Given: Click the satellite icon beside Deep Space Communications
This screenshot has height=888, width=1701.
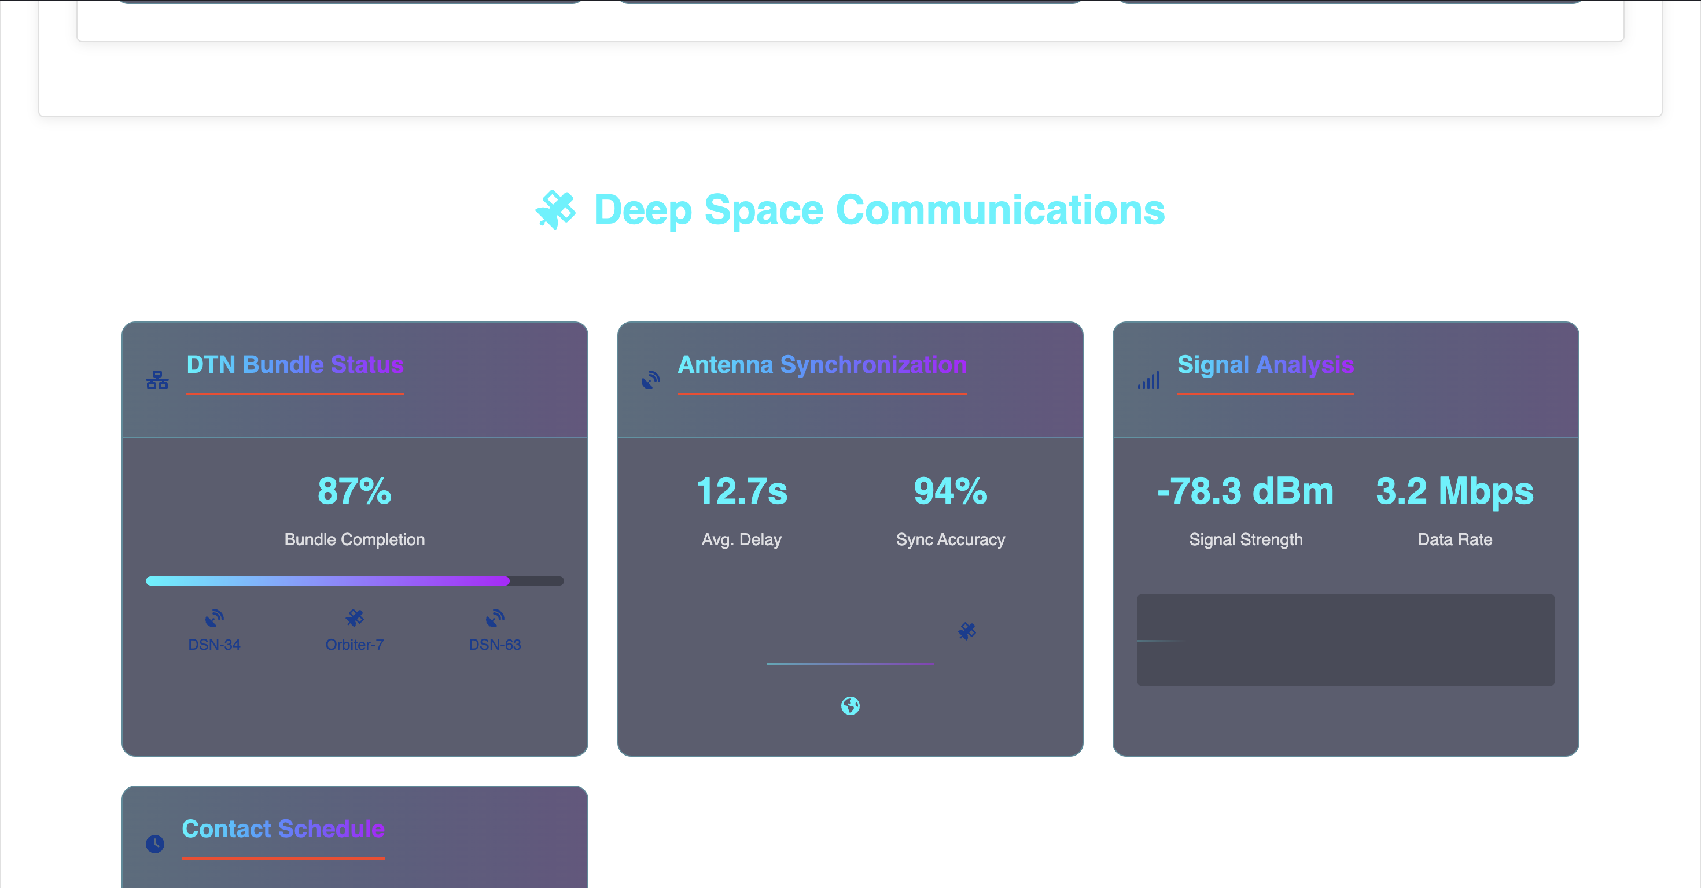Looking at the screenshot, I should point(555,210).
